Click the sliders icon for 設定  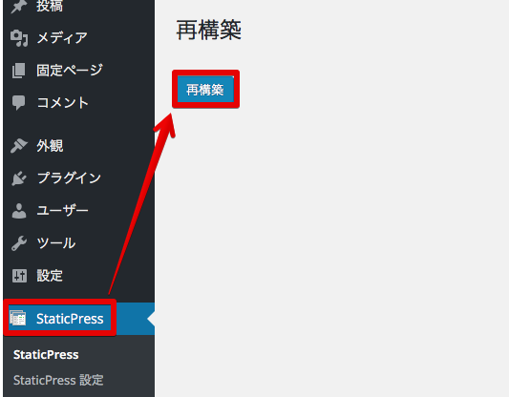point(19,276)
